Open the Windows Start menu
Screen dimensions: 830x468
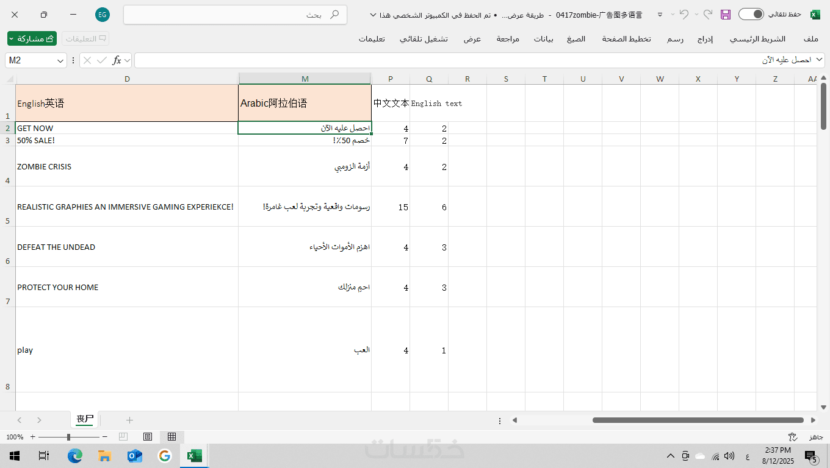14,456
